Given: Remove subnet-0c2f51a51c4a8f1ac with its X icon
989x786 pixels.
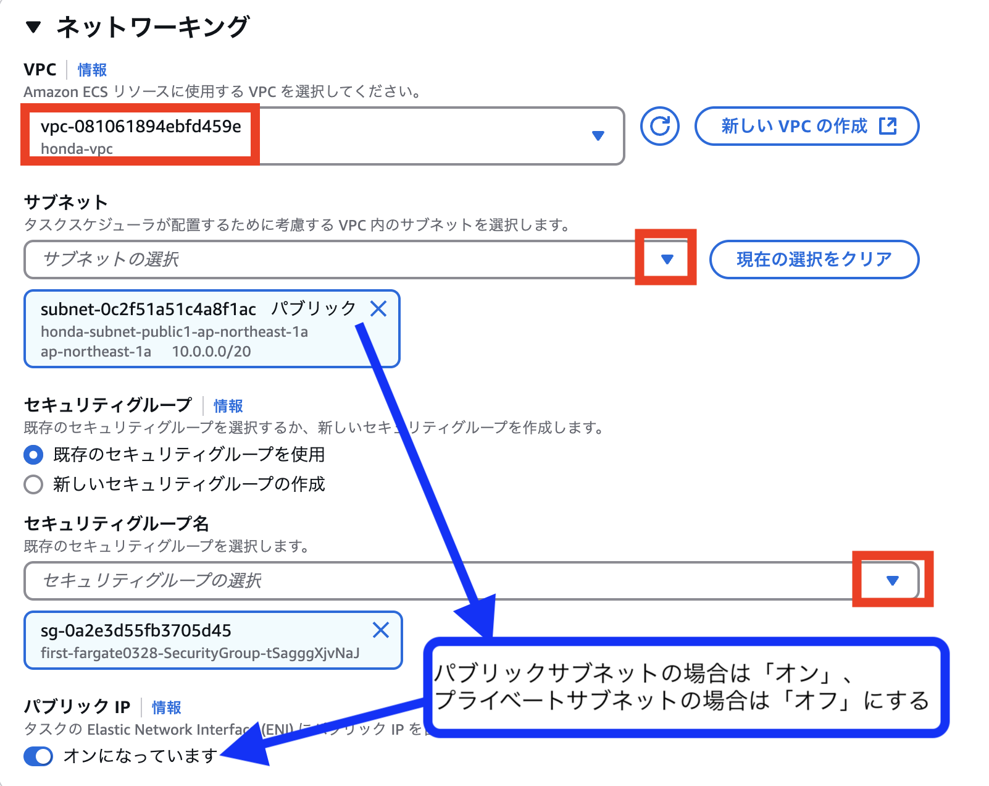Looking at the screenshot, I should (380, 309).
